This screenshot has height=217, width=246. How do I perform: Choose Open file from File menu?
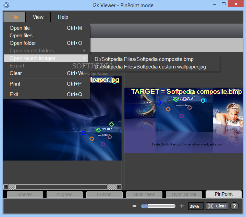click(46, 28)
